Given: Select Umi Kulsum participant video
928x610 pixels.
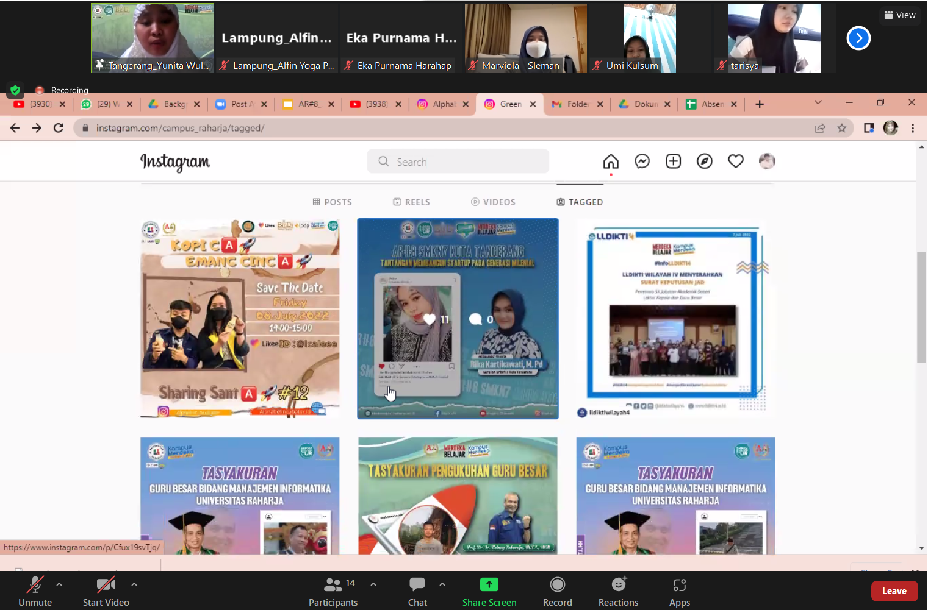Looking at the screenshot, I should (x=650, y=38).
